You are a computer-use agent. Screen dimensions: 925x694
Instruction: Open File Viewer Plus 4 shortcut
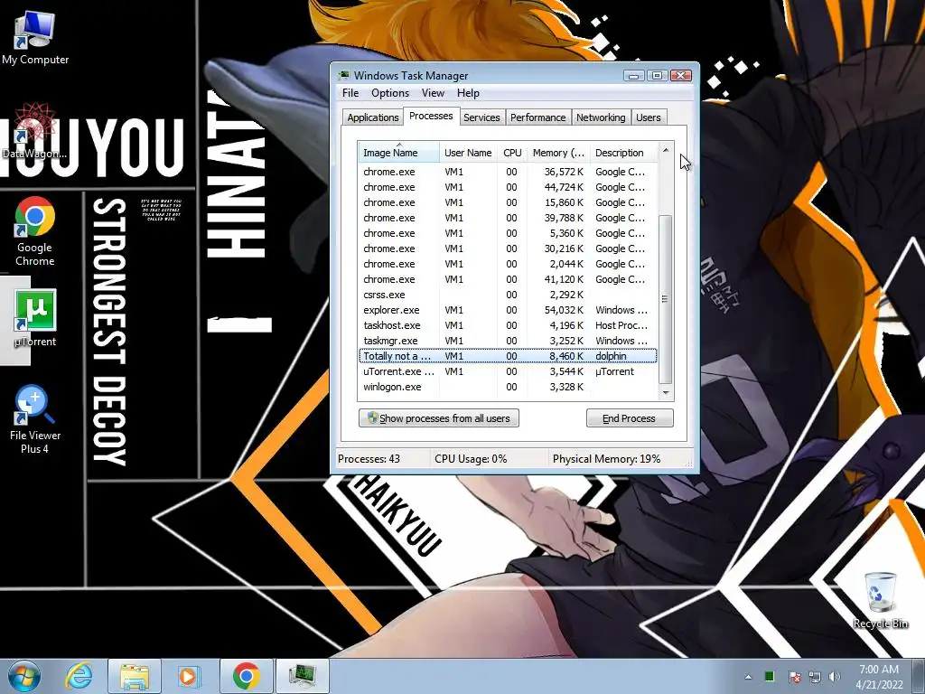[x=35, y=419]
